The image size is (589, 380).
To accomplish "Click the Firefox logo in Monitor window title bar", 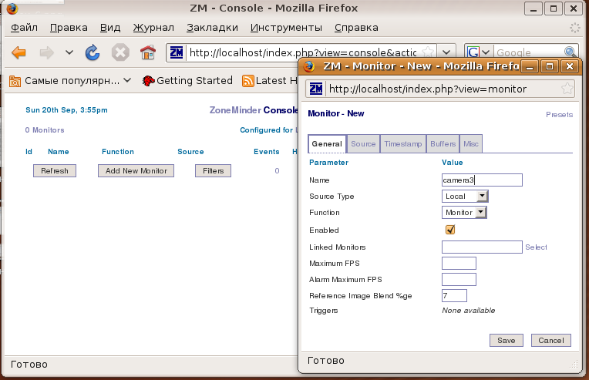I will tap(309, 66).
